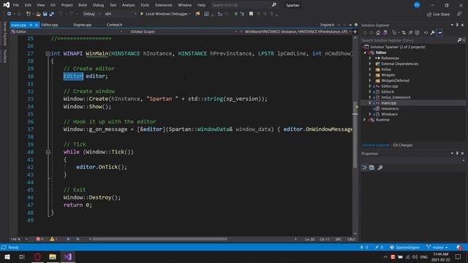
Task: Open the Extensions menu
Action: click(x=164, y=5)
